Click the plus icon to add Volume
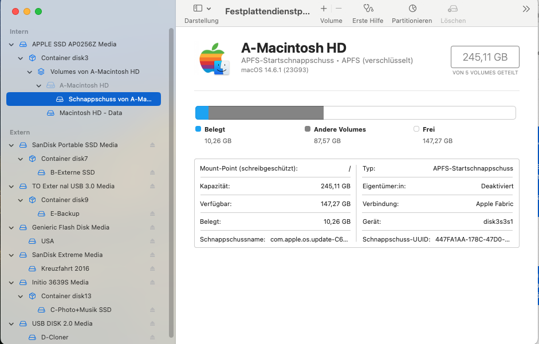The image size is (539, 344). coord(324,9)
